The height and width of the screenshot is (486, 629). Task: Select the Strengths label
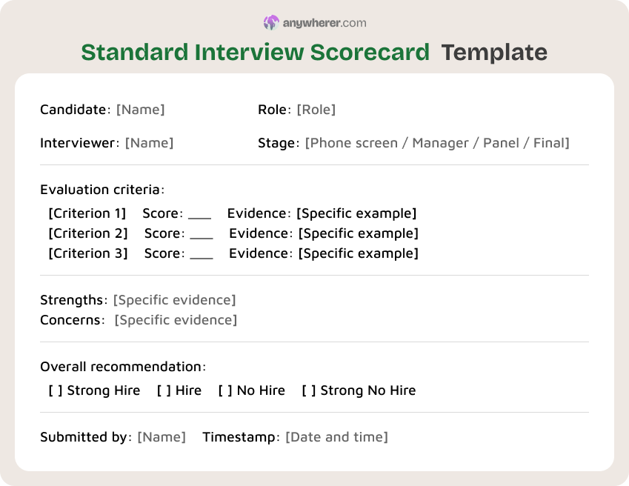[x=74, y=300]
